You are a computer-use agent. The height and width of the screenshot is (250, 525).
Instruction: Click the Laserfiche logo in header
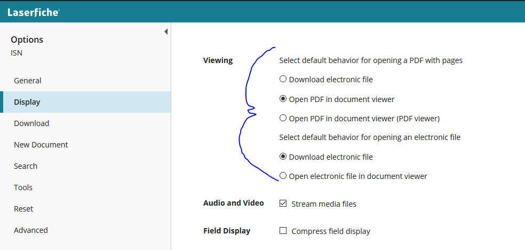pos(34,12)
